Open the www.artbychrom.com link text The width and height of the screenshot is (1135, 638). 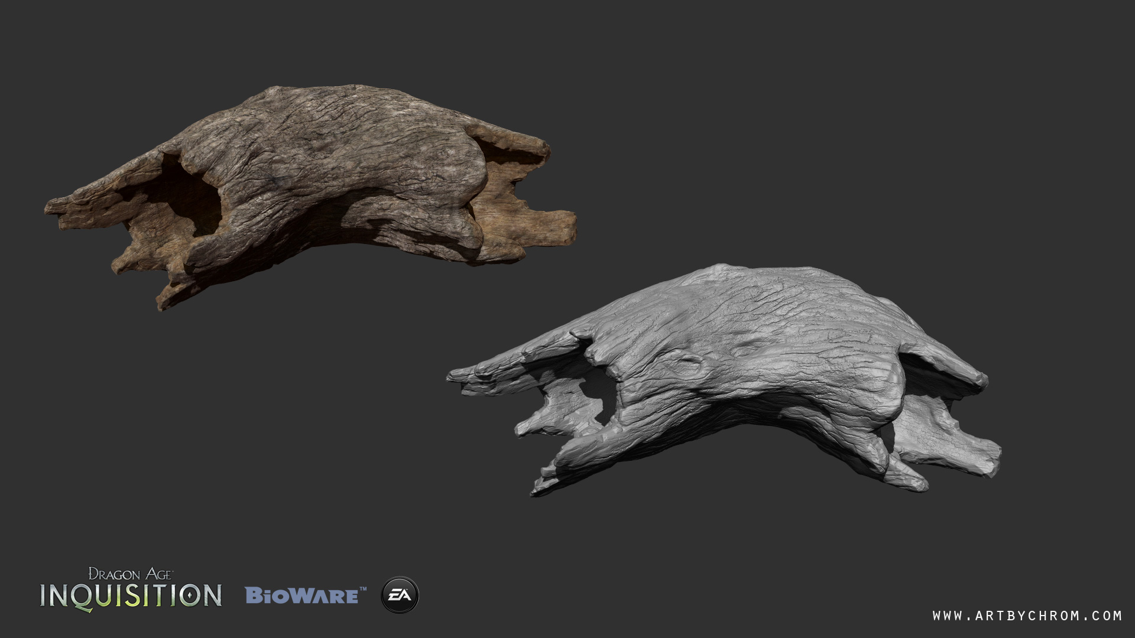pyautogui.click(x=1027, y=616)
